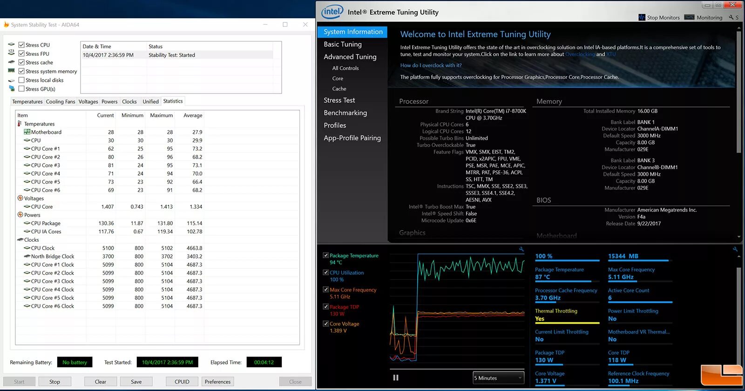Switch to the Cooling Fans tab
The width and height of the screenshot is (745, 391).
pyautogui.click(x=61, y=101)
